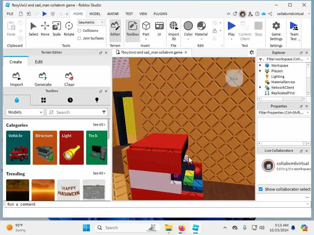Uncheck Show collaborator selection checkbox
The image size is (314, 235).
pos(261,189)
